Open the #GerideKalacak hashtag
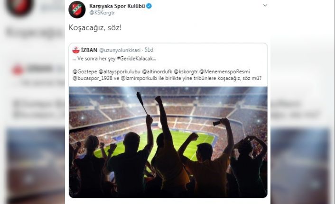 [x=136, y=59]
